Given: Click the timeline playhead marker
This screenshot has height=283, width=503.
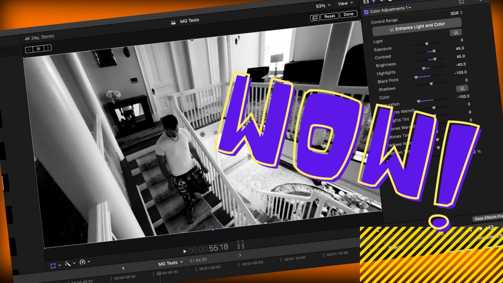Looking at the screenshot, I should coord(159,274).
